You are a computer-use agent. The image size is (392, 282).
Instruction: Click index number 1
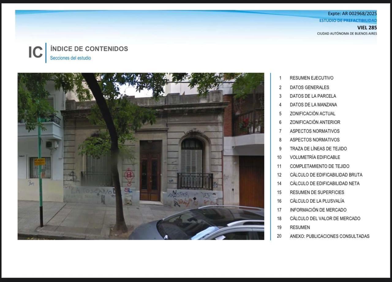(280, 78)
